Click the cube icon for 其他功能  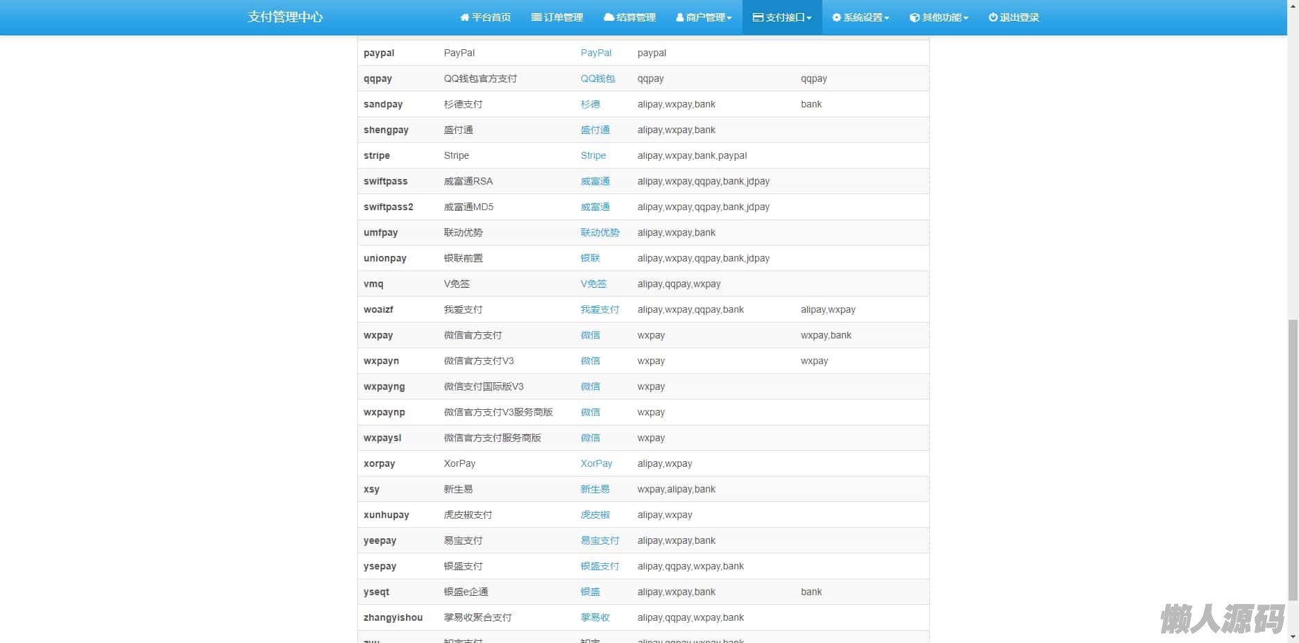point(915,17)
